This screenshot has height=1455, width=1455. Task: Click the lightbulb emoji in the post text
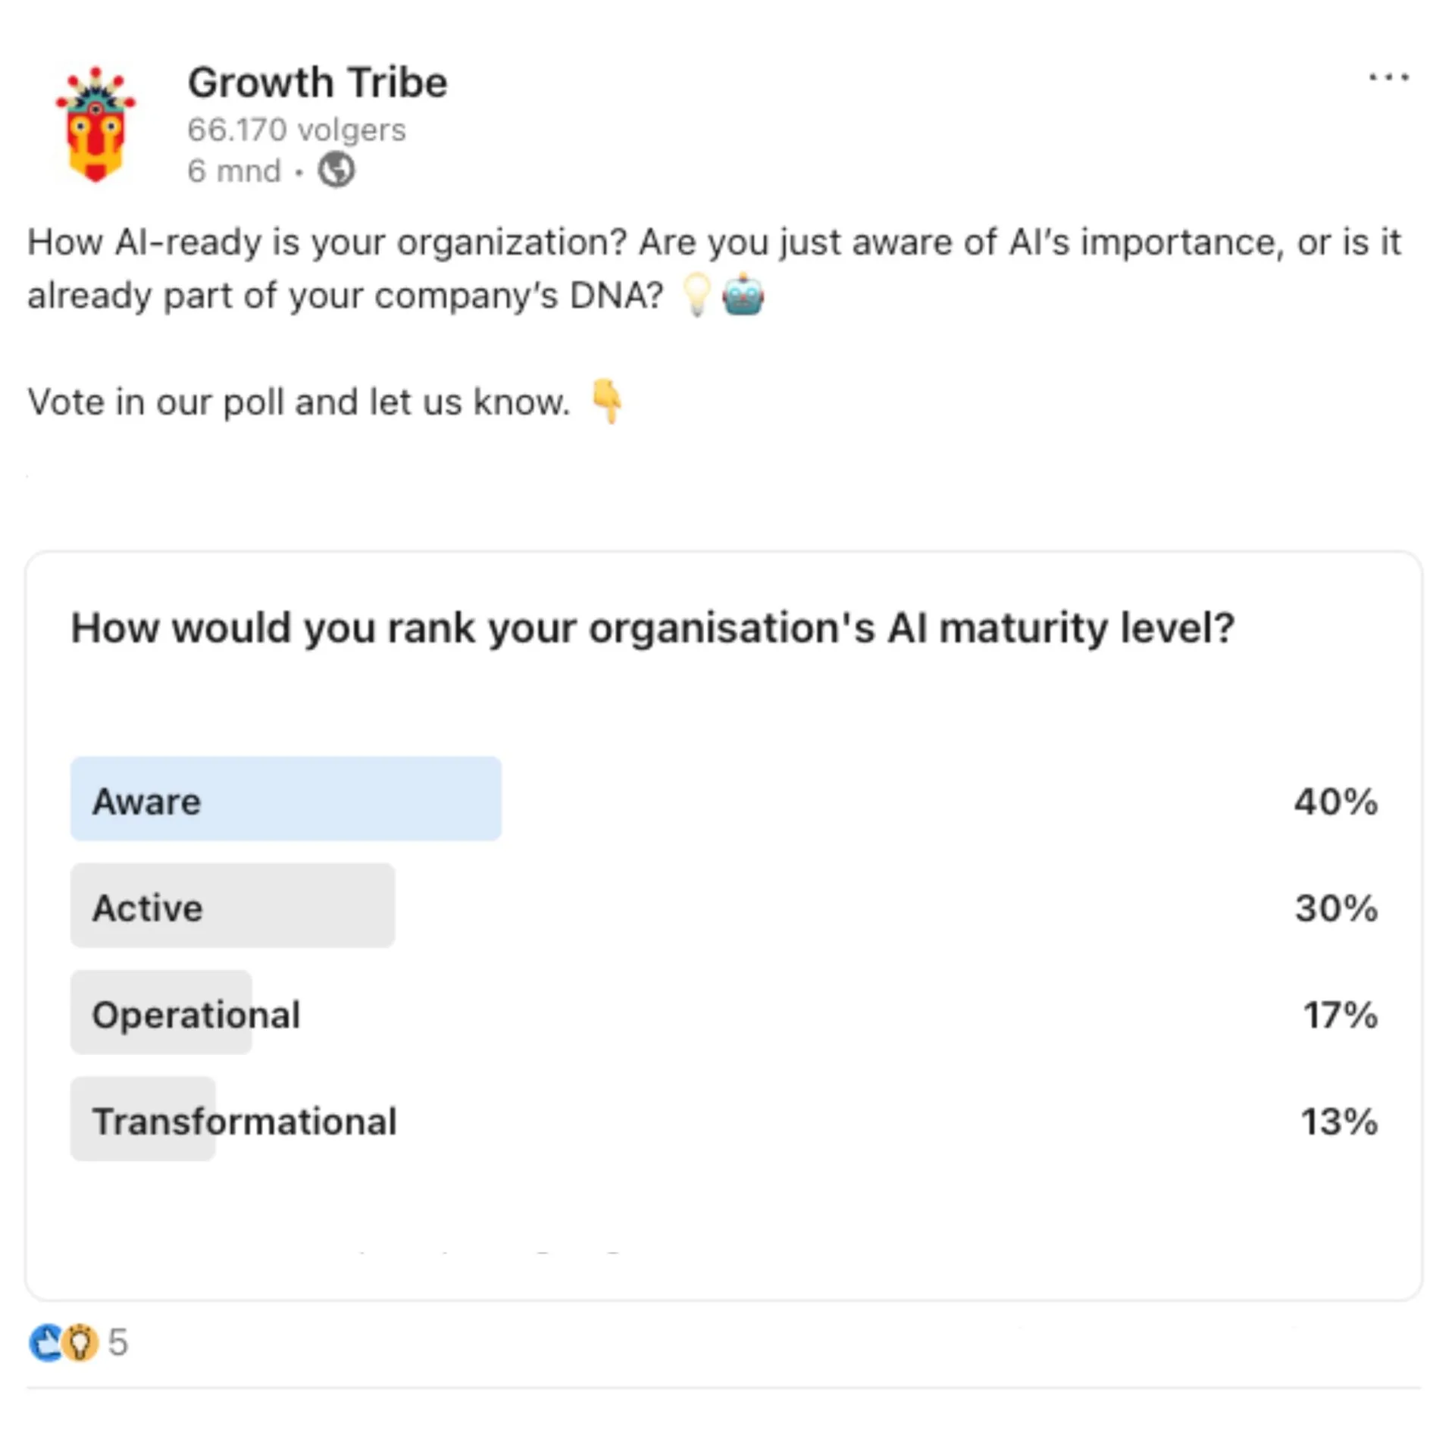pos(696,295)
